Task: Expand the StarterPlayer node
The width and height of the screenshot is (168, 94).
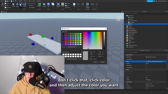Action: tap(125, 39)
